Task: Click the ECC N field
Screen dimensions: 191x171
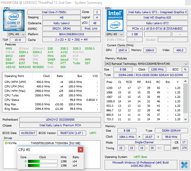Action: pos(185,70)
